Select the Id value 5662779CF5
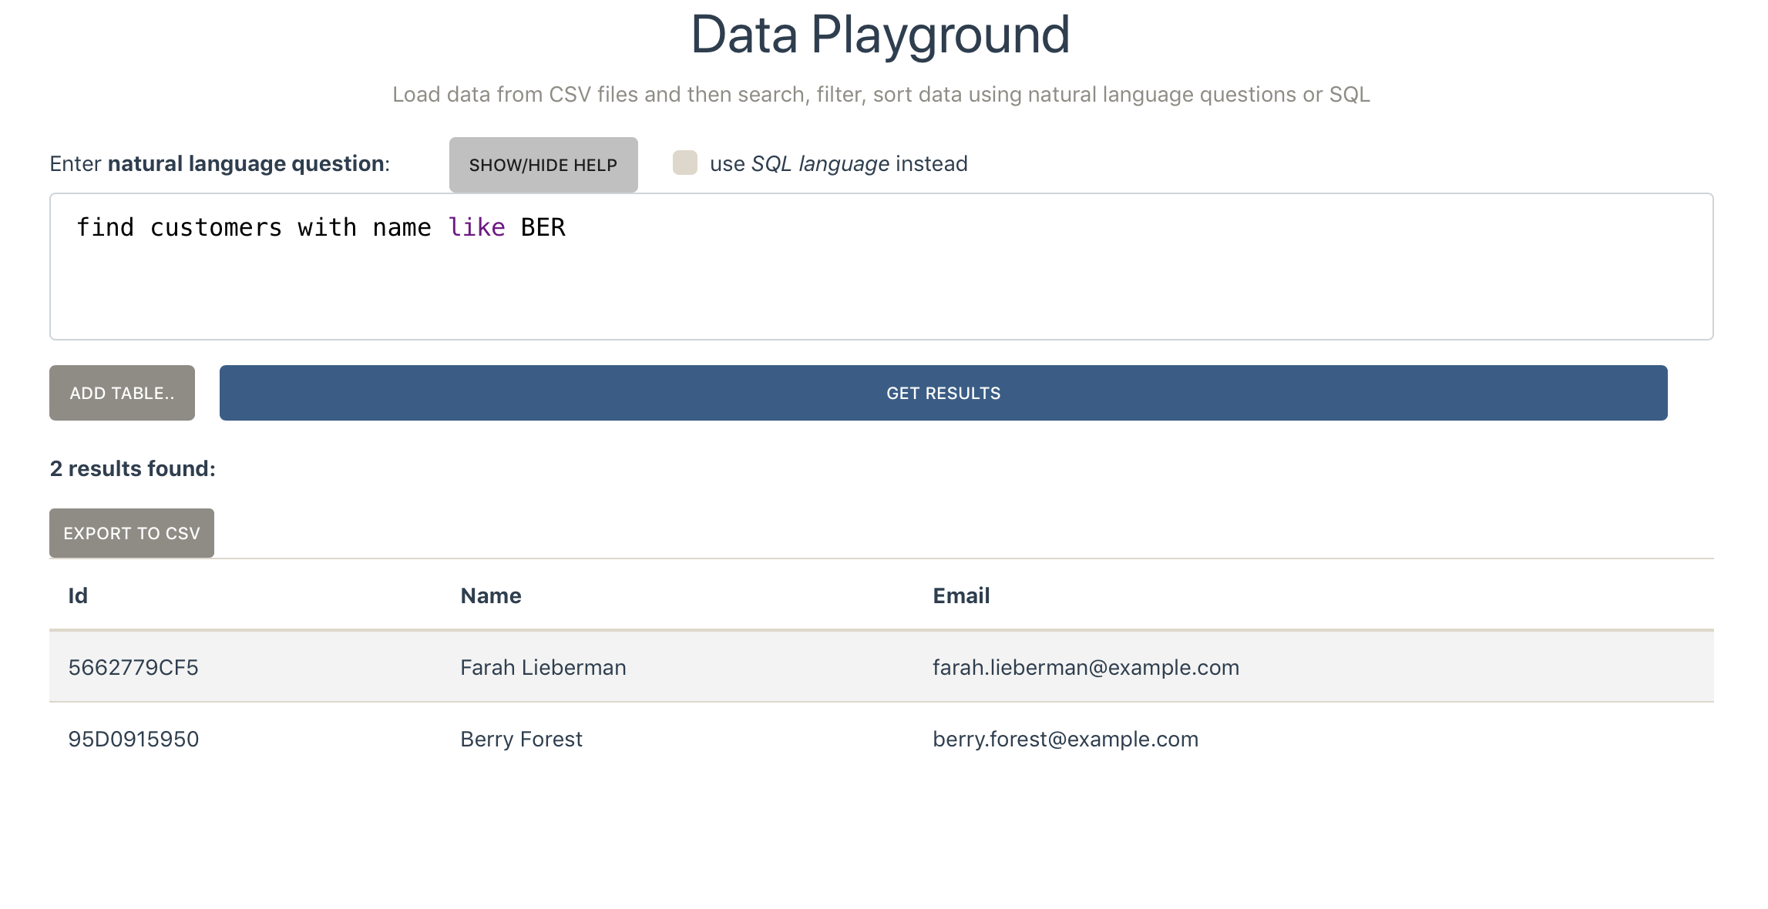Image resolution: width=1768 pixels, height=909 pixels. pyautogui.click(x=133, y=667)
